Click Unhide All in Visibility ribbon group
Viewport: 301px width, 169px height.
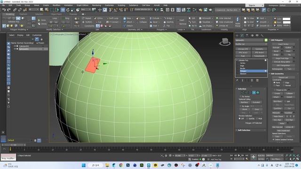click(x=222, y=26)
